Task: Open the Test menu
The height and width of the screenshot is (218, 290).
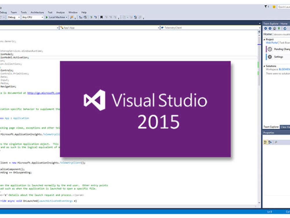Action: (x=50, y=12)
